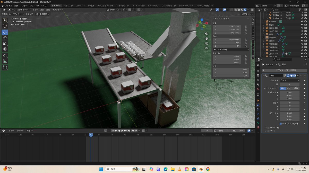Open the グローバル transform orientation dropdown
This screenshot has height=173, width=309.
tap(114, 10)
